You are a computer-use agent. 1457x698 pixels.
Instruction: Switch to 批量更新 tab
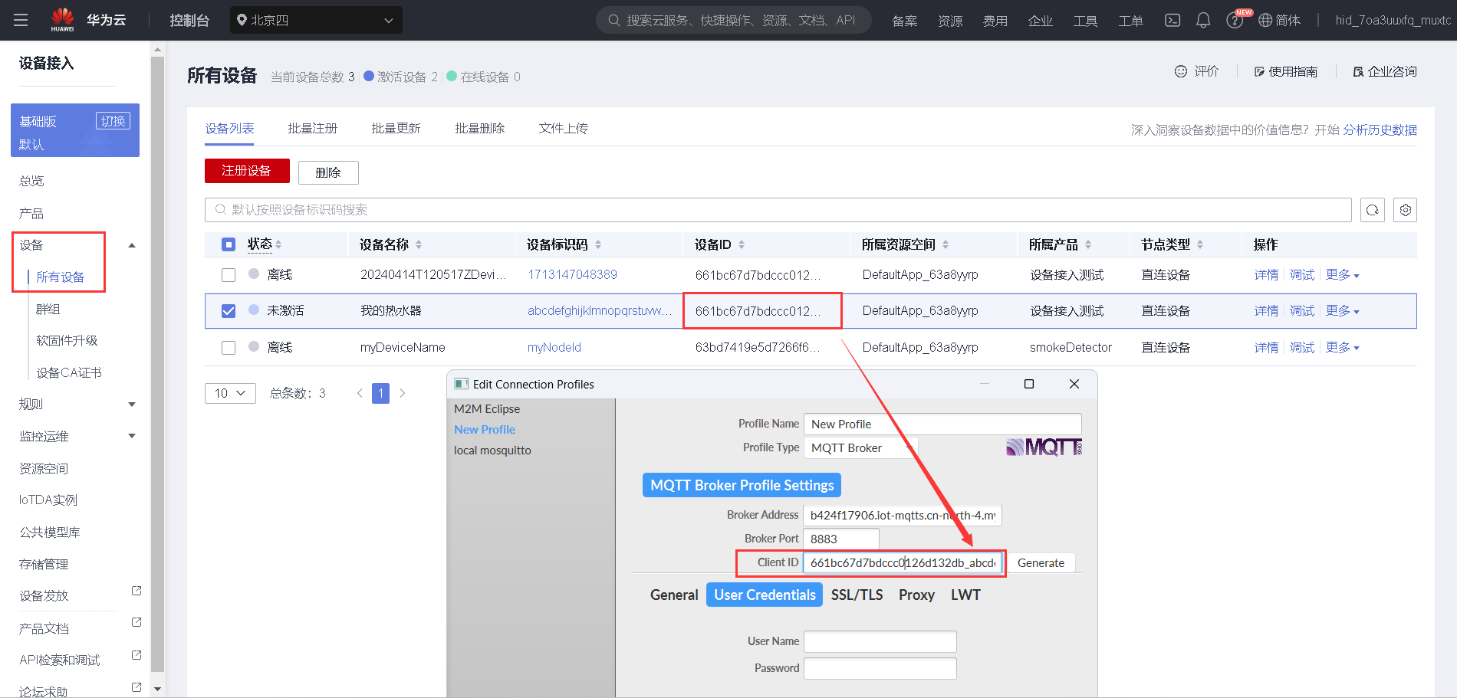[x=396, y=129]
